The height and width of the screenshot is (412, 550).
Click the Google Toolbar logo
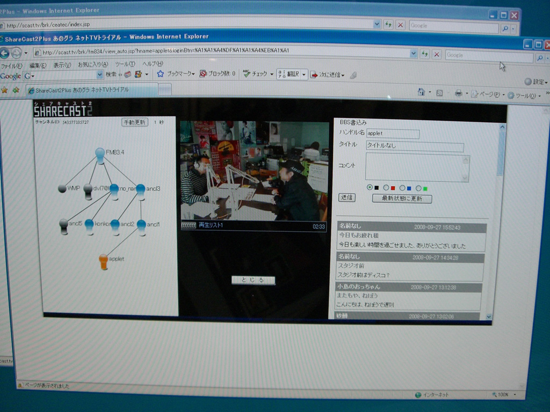pos(11,76)
